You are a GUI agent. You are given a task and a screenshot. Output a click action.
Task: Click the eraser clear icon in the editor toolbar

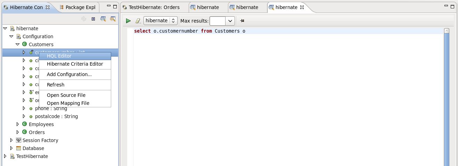tap(138, 21)
